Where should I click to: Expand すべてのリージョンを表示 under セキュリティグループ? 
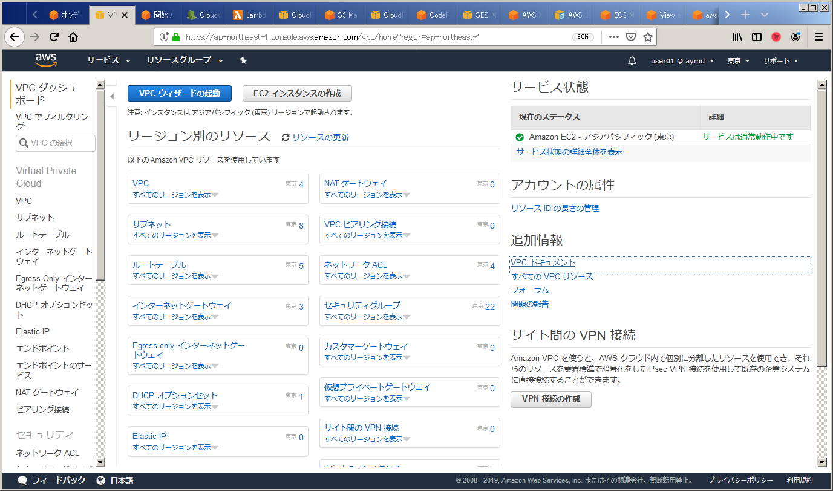point(367,317)
